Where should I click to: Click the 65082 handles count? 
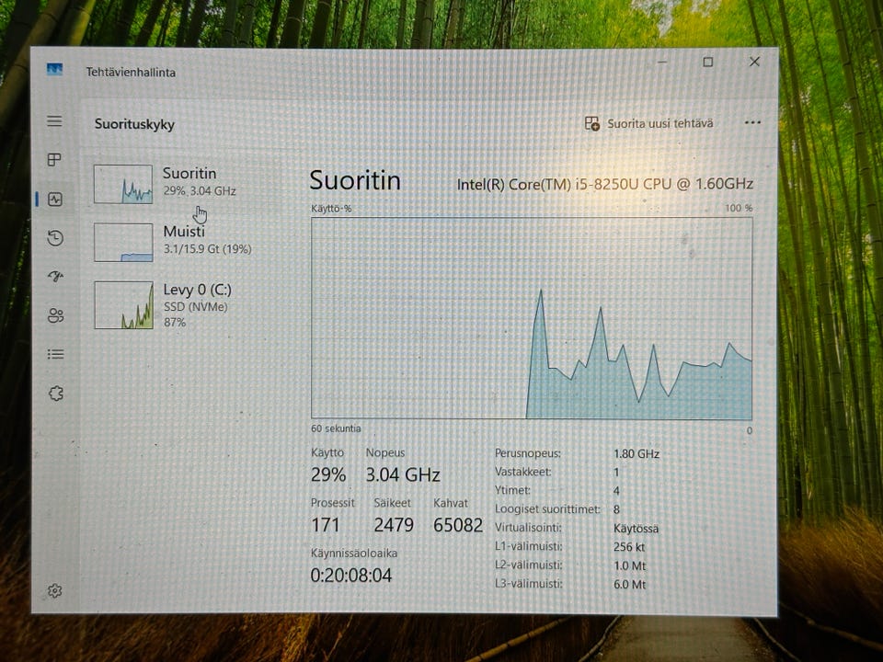(x=458, y=525)
